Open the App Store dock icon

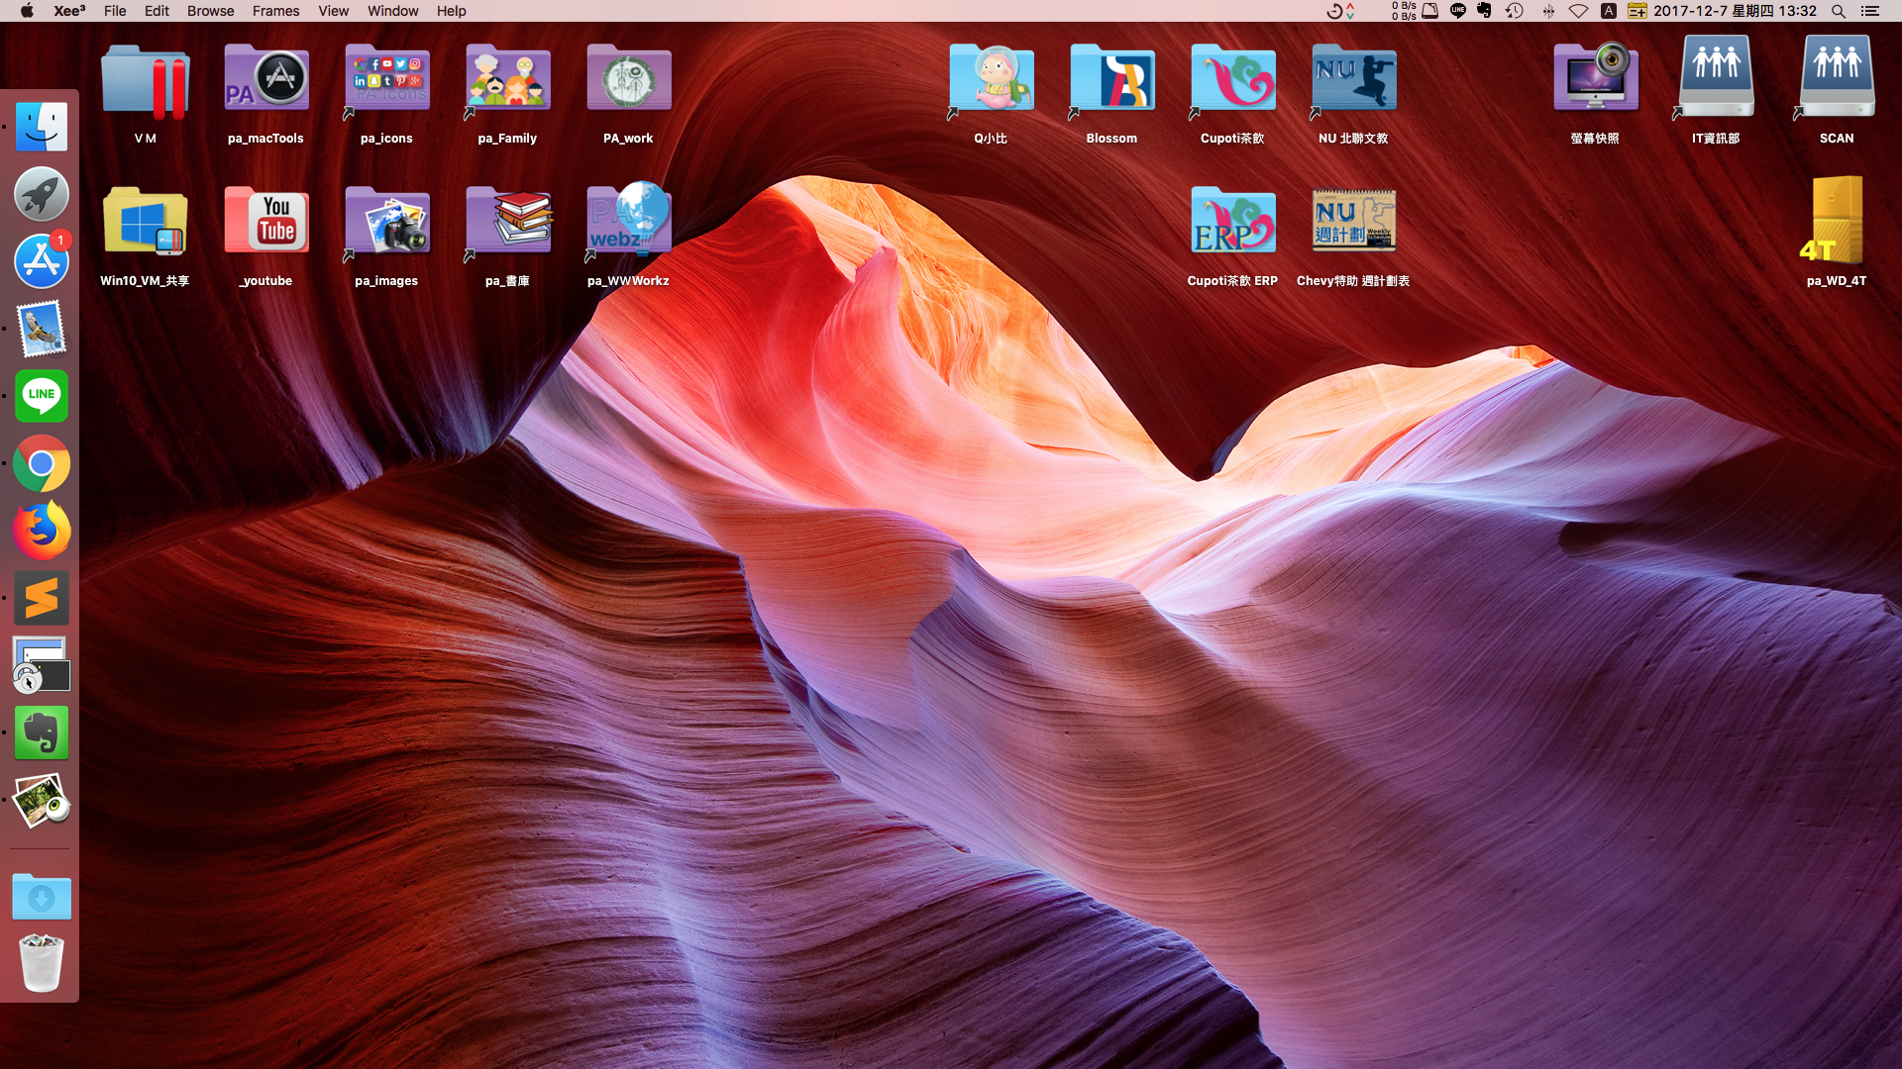click(x=42, y=261)
